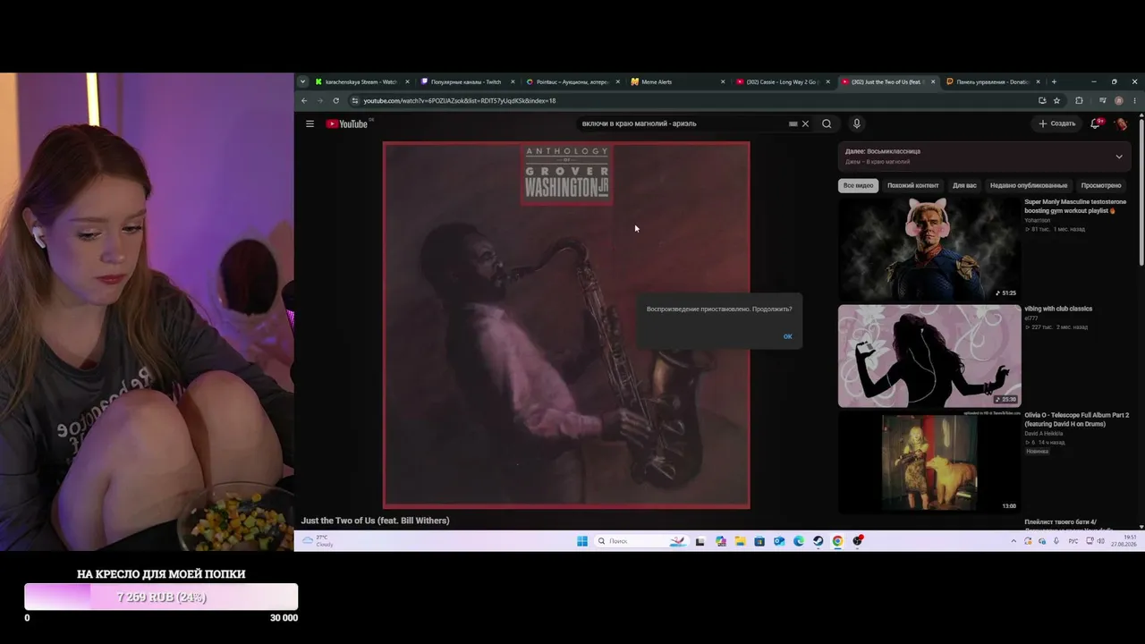Select the Похожий контент filter chip
Screen dimensions: 1145x644
912,185
